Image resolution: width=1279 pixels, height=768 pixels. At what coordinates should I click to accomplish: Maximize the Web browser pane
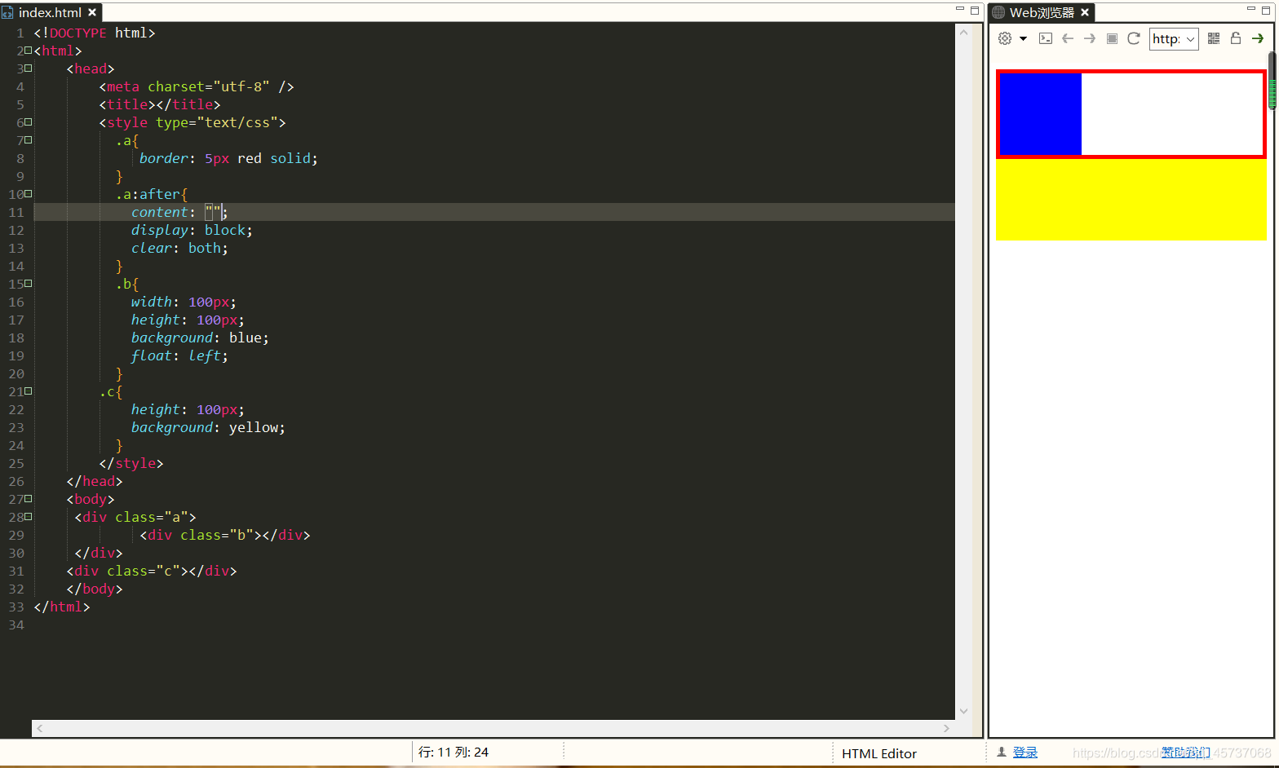(1266, 10)
